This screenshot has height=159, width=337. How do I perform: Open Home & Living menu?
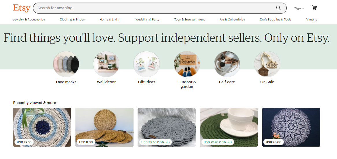(x=110, y=20)
